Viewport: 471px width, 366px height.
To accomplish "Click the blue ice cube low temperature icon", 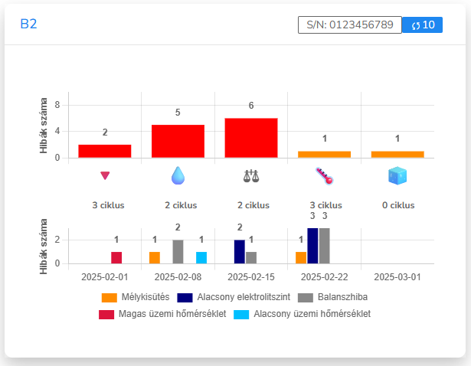I will (397, 175).
